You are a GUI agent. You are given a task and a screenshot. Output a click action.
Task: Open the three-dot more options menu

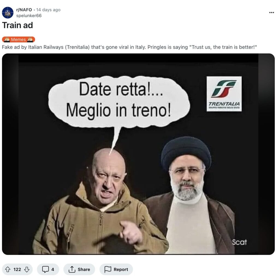coord(271,13)
